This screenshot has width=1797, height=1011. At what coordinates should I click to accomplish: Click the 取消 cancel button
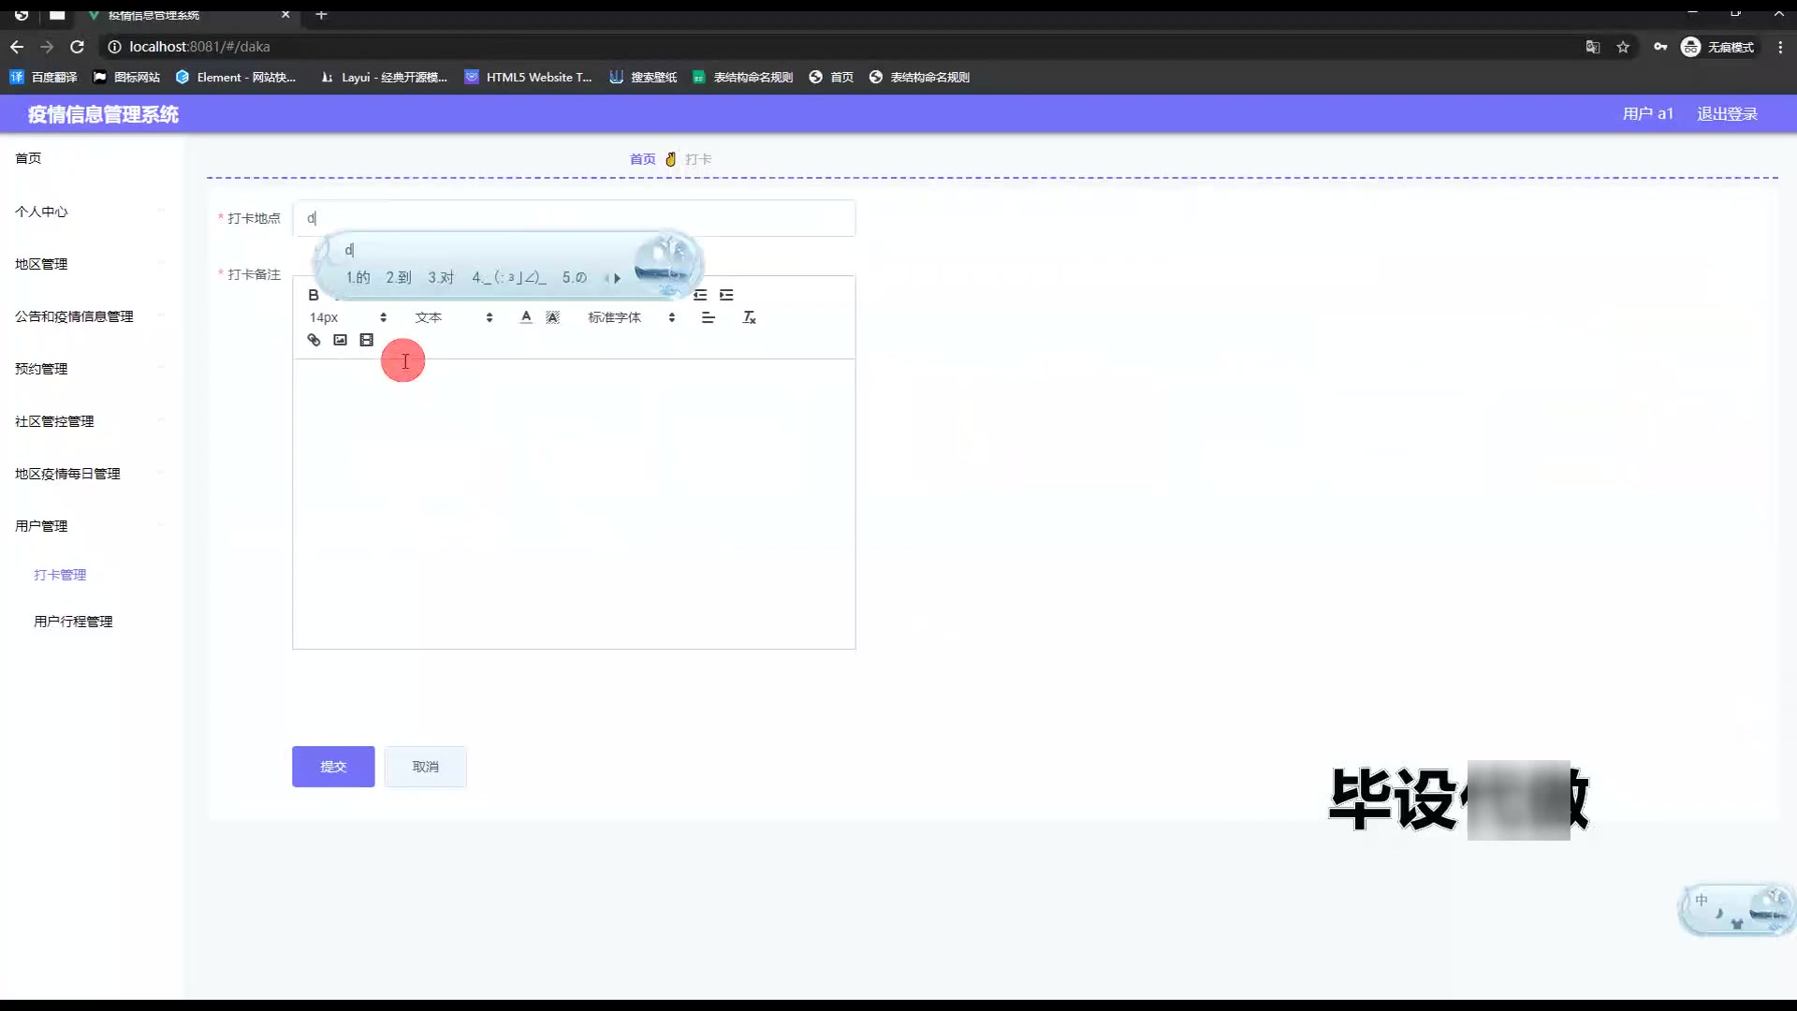click(x=425, y=767)
